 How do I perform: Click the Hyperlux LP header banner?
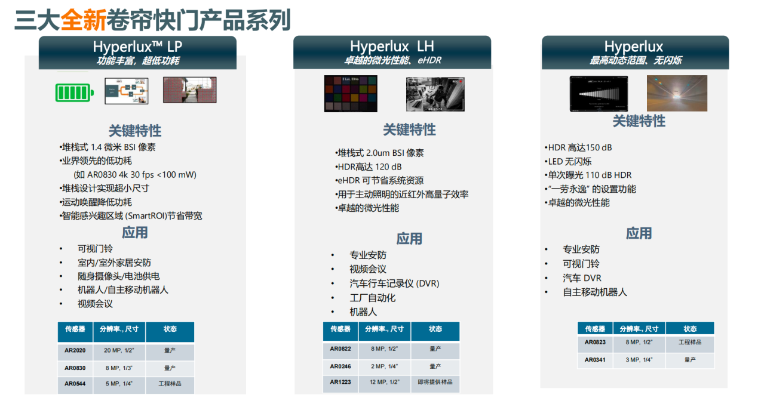pyautogui.click(x=137, y=53)
